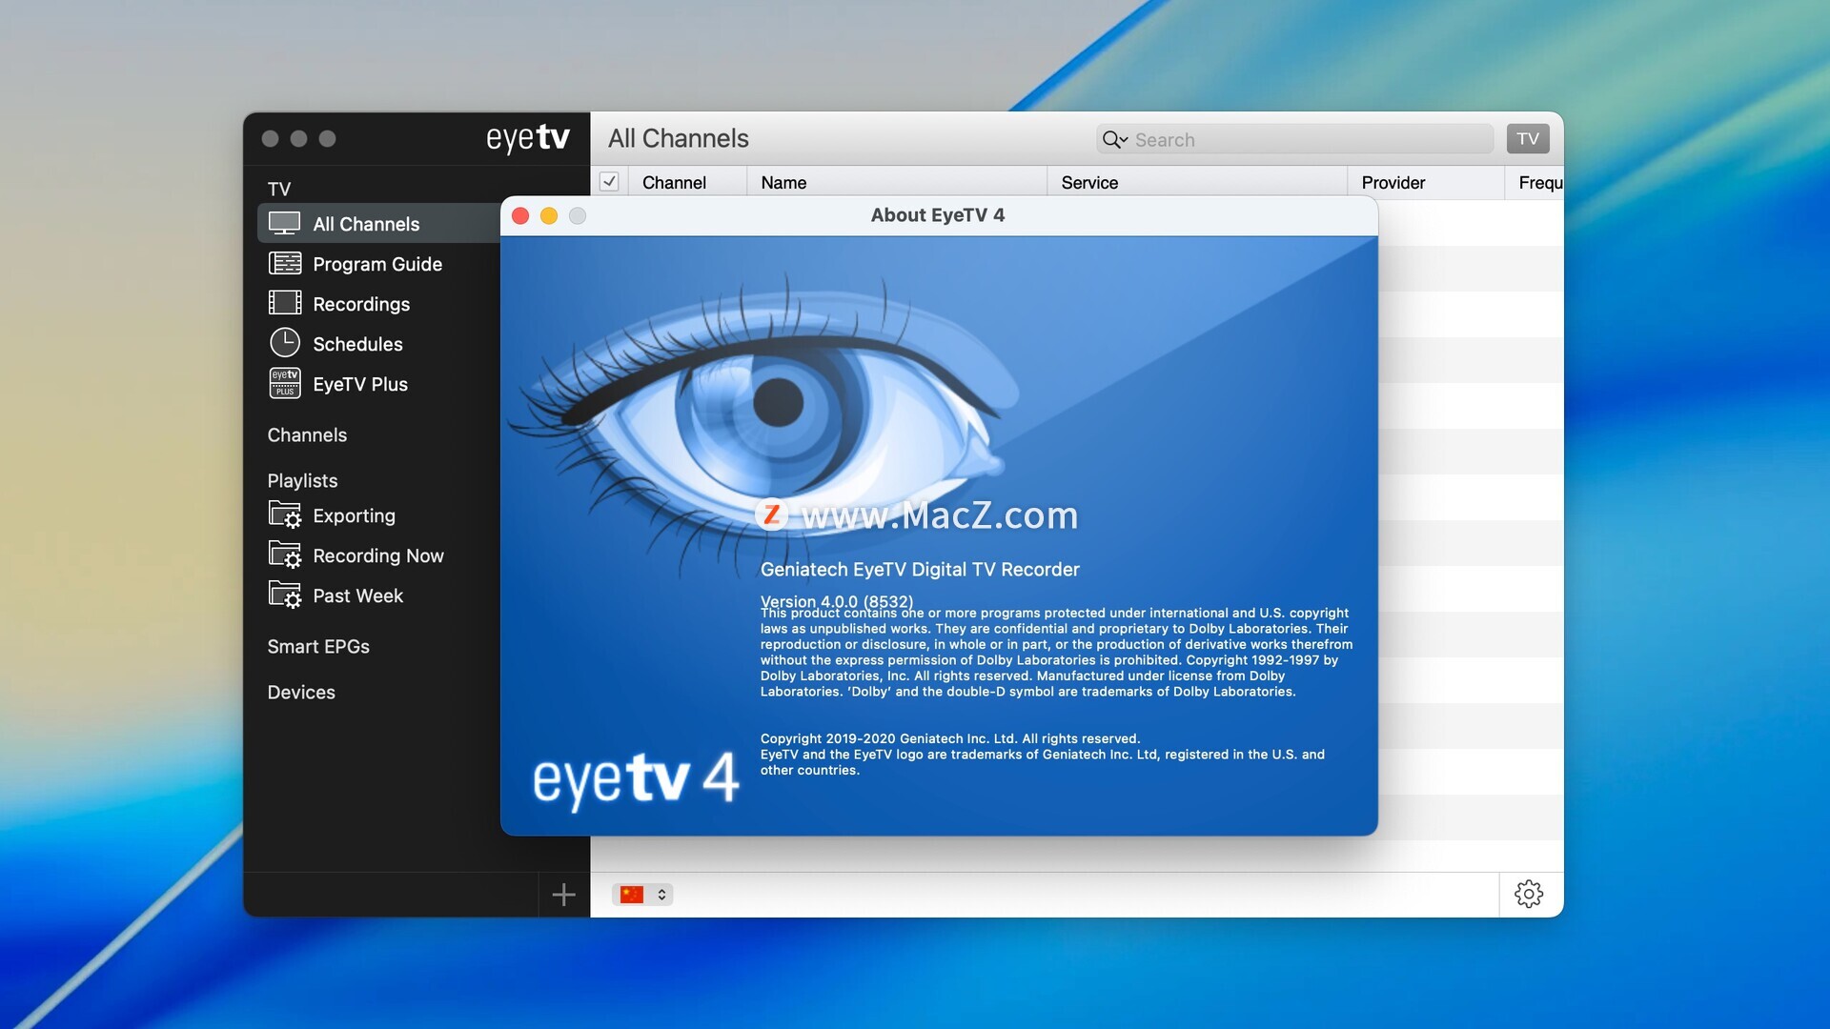The height and width of the screenshot is (1029, 1830).
Task: Select the Smart EPGs sidebar section
Action: coord(318,647)
